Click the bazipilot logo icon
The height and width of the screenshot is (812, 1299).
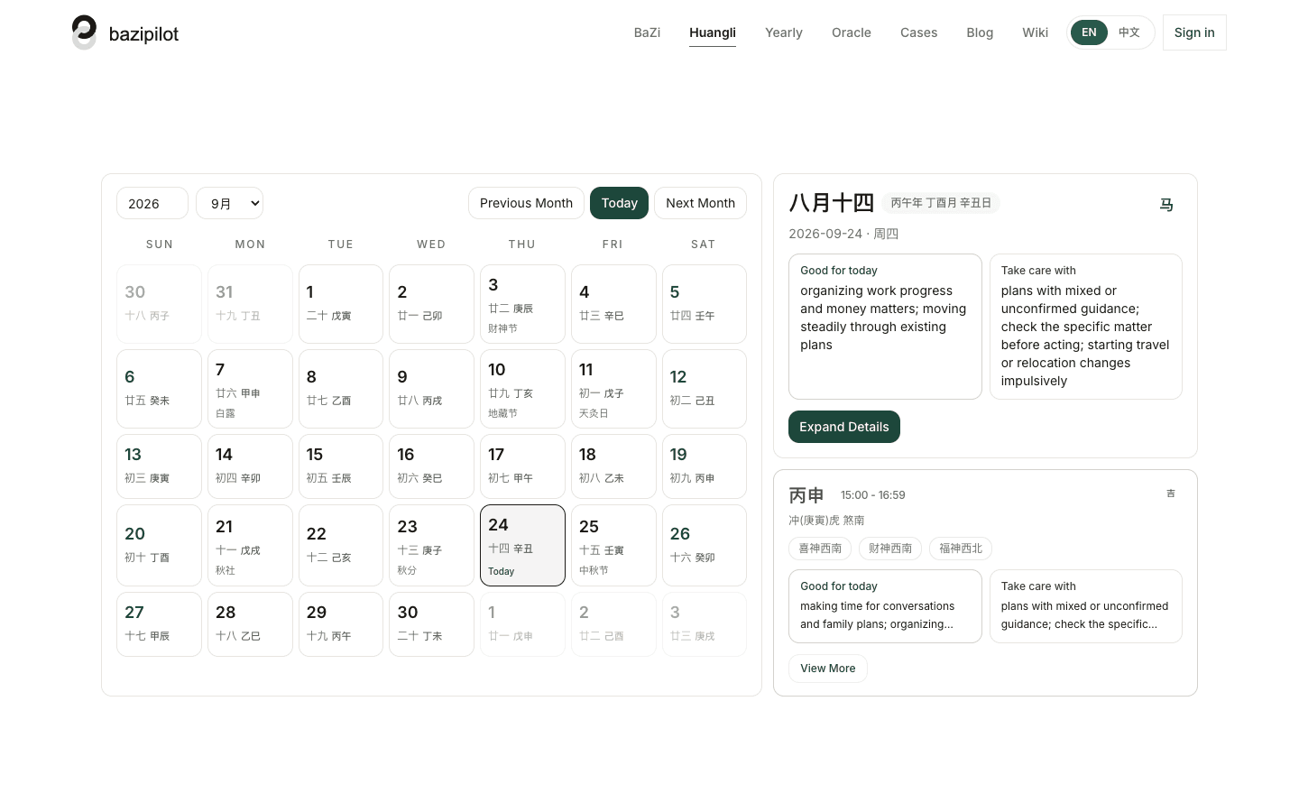[x=84, y=32]
